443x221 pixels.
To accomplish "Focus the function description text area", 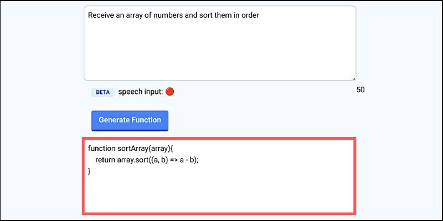I will [220, 43].
